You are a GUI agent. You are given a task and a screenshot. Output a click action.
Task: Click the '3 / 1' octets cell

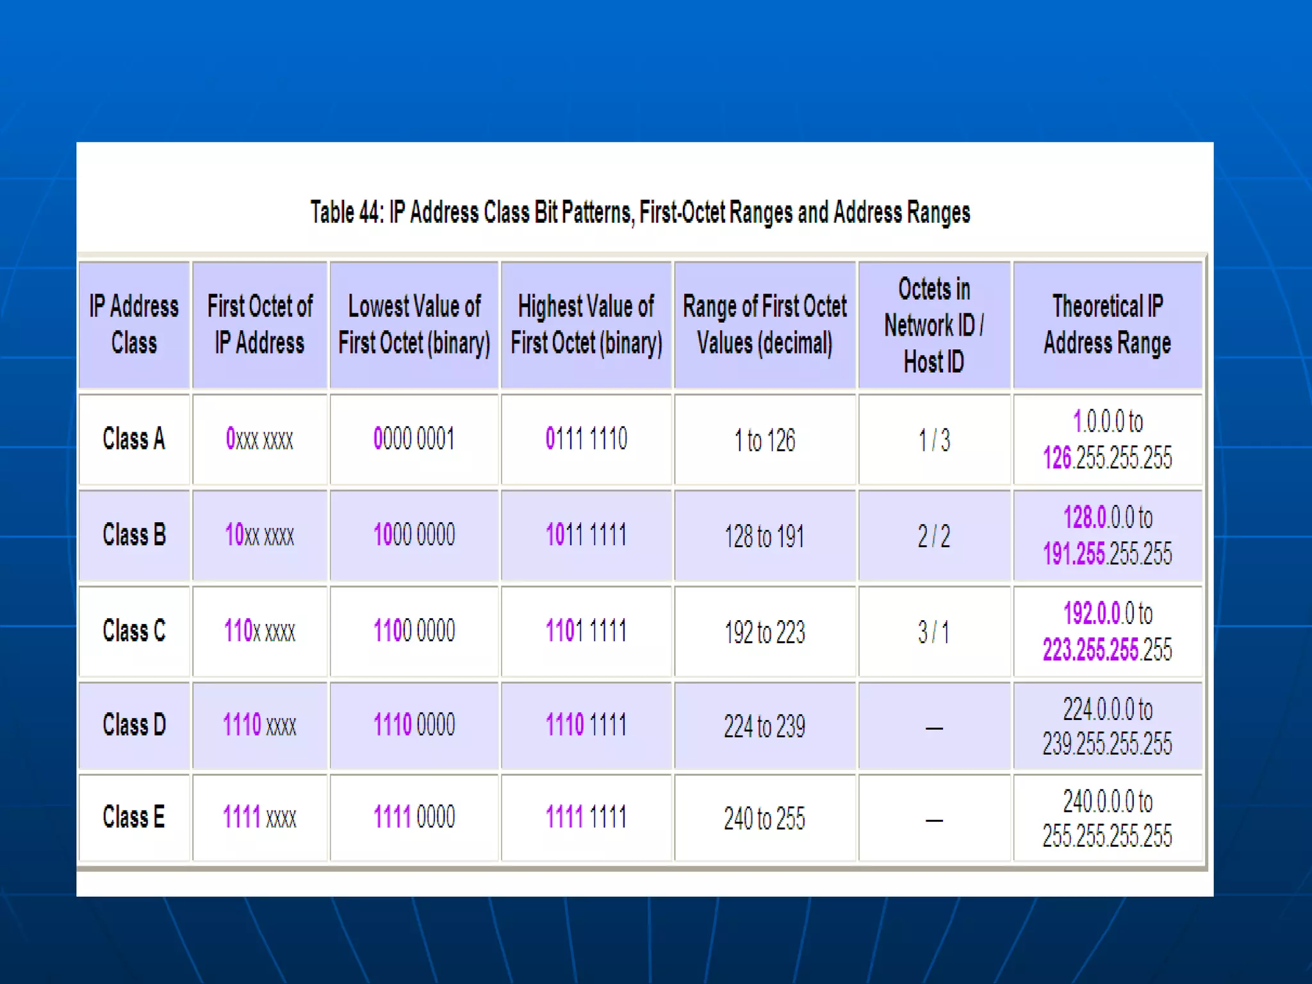(933, 632)
